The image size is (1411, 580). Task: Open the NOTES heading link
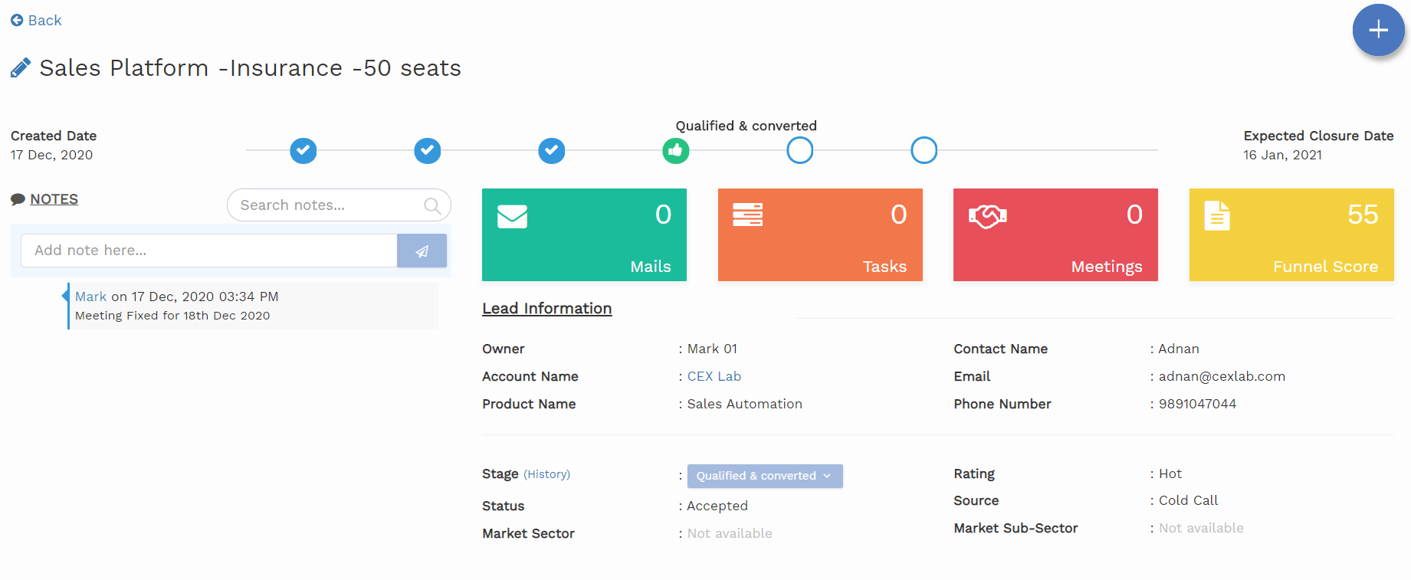(x=54, y=199)
